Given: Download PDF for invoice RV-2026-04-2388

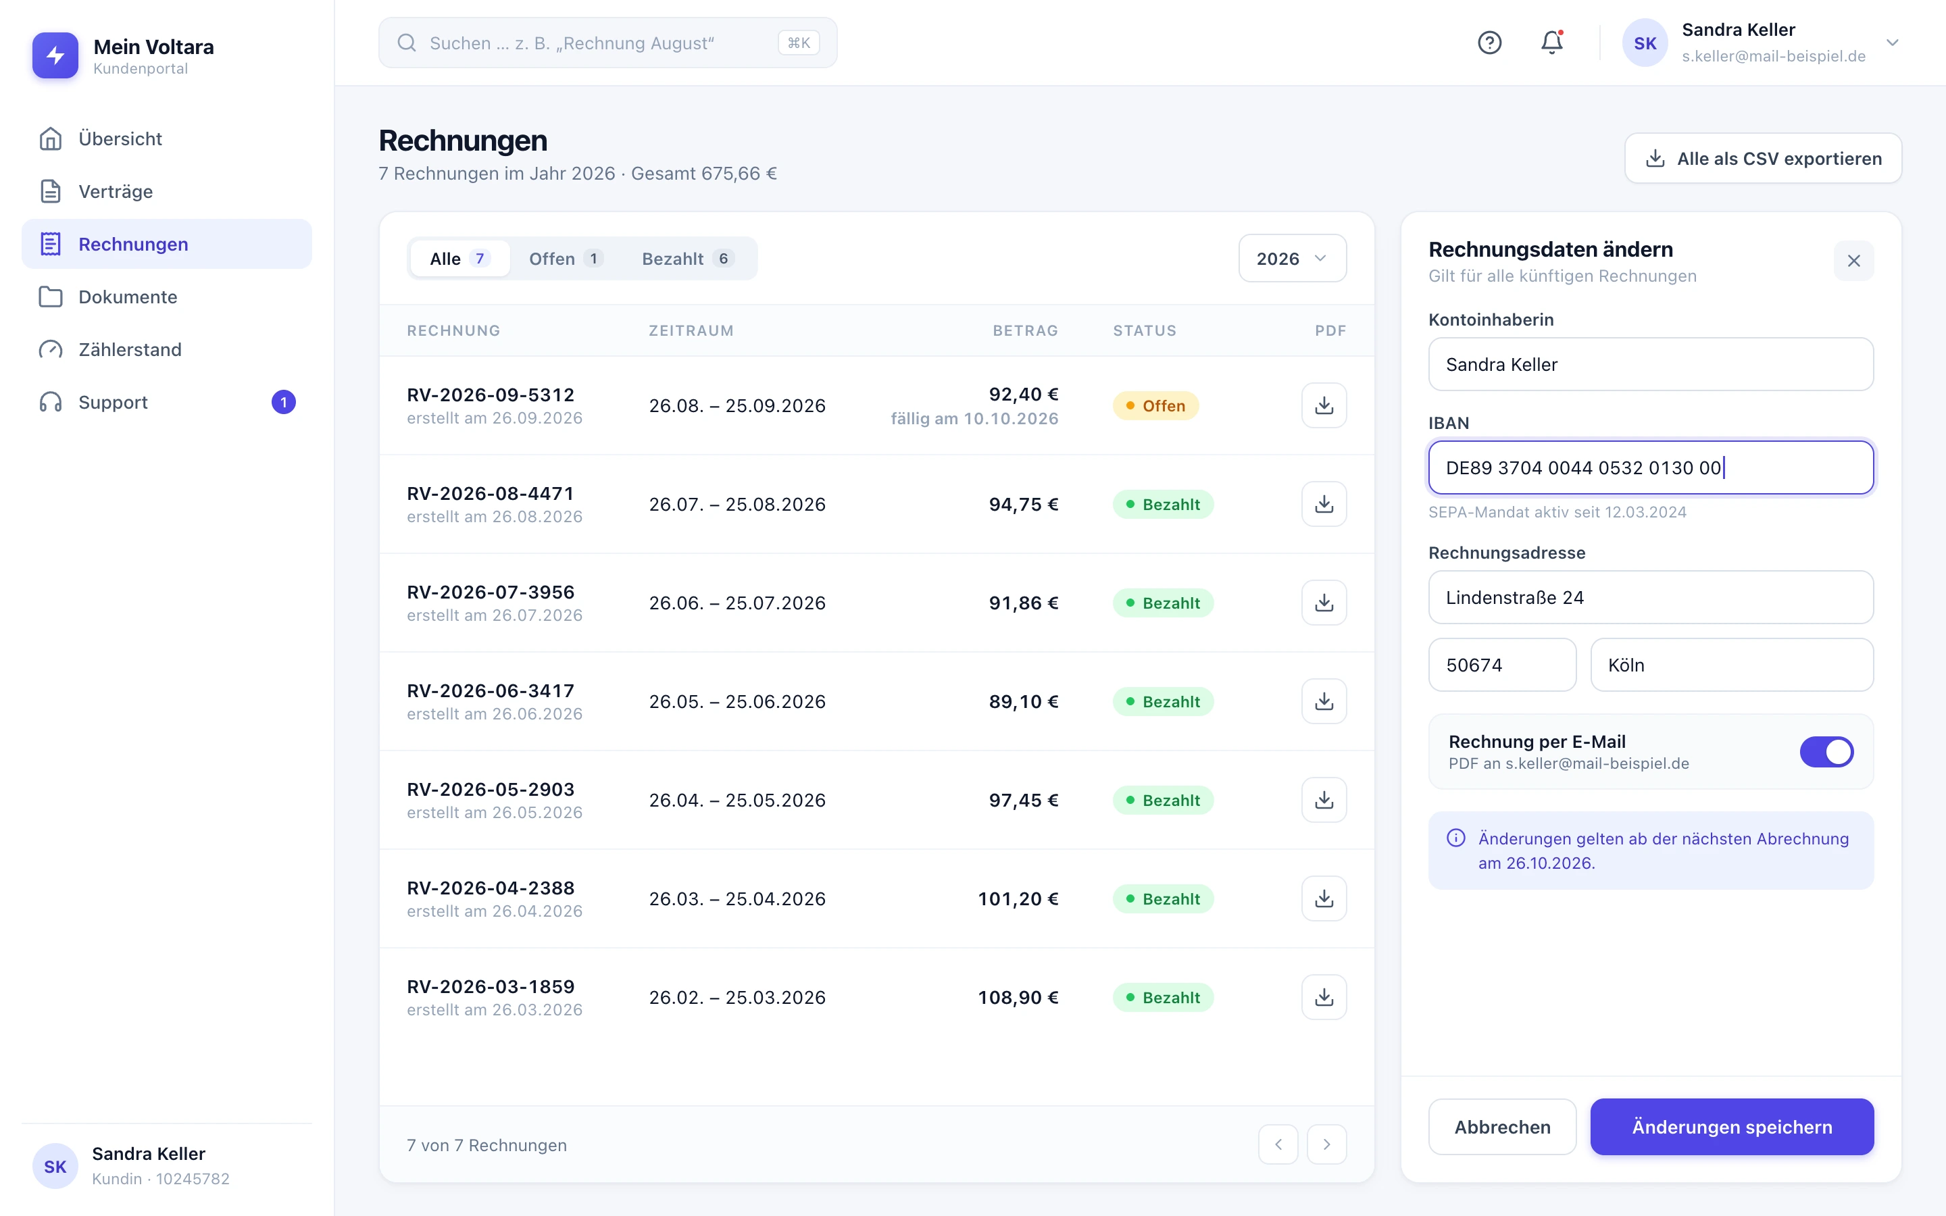Looking at the screenshot, I should click(x=1324, y=898).
